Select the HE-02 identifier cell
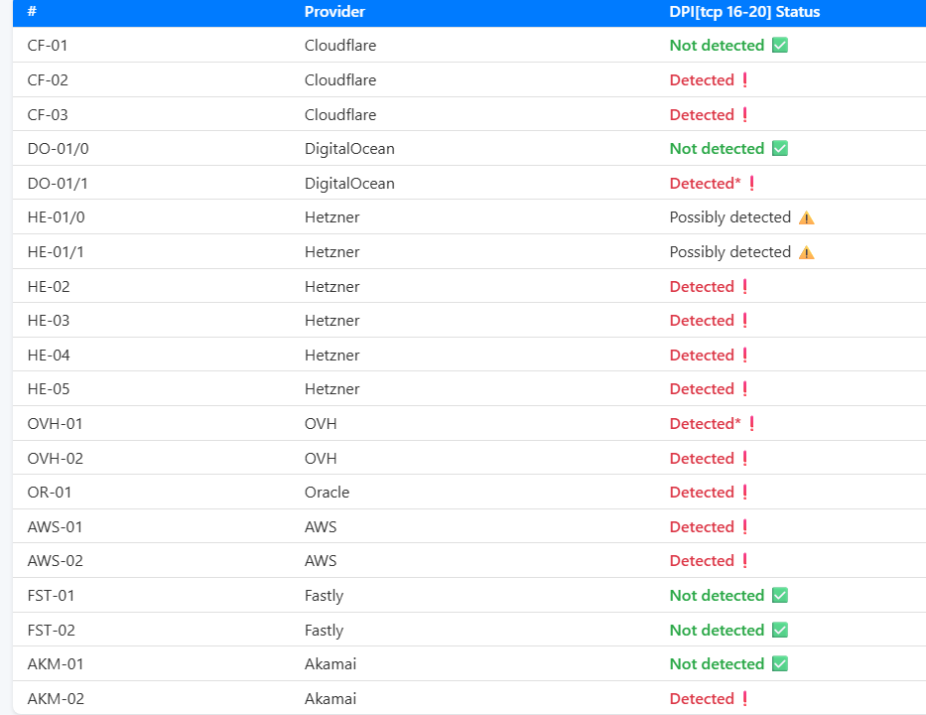 point(49,287)
